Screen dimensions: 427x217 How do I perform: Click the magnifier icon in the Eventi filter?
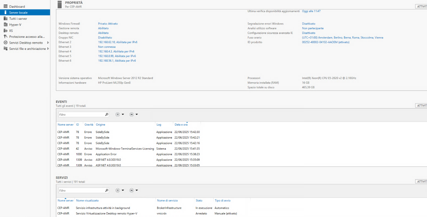tap(107, 114)
